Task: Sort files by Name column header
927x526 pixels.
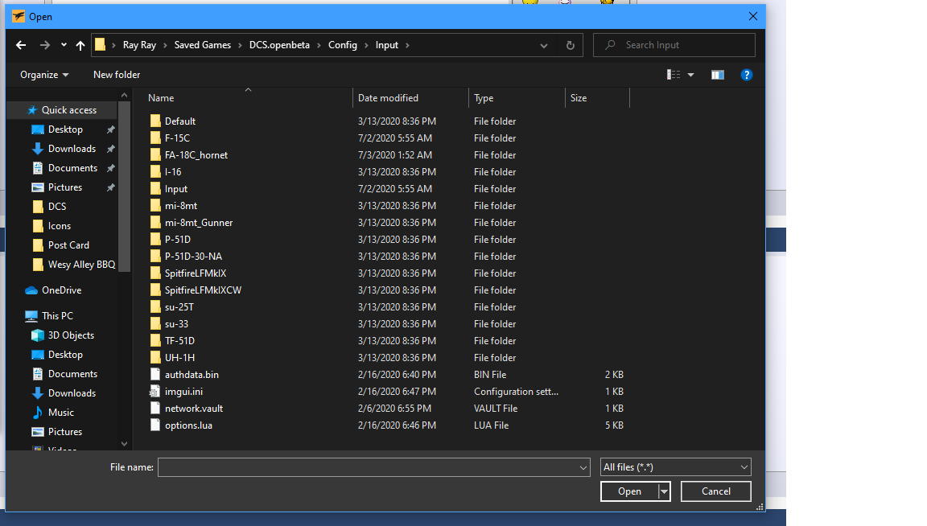Action: coord(161,98)
